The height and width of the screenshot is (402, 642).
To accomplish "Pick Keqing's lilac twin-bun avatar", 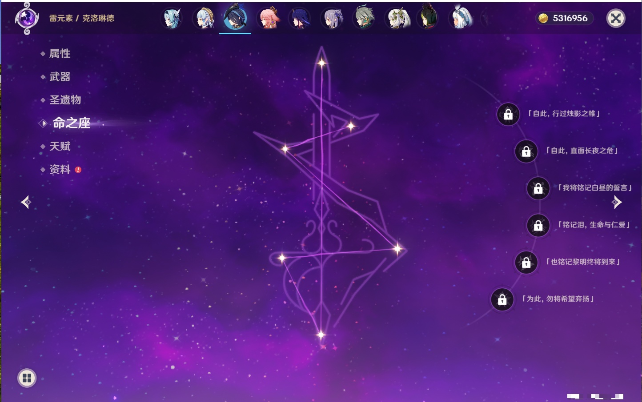I will pyautogui.click(x=332, y=18).
